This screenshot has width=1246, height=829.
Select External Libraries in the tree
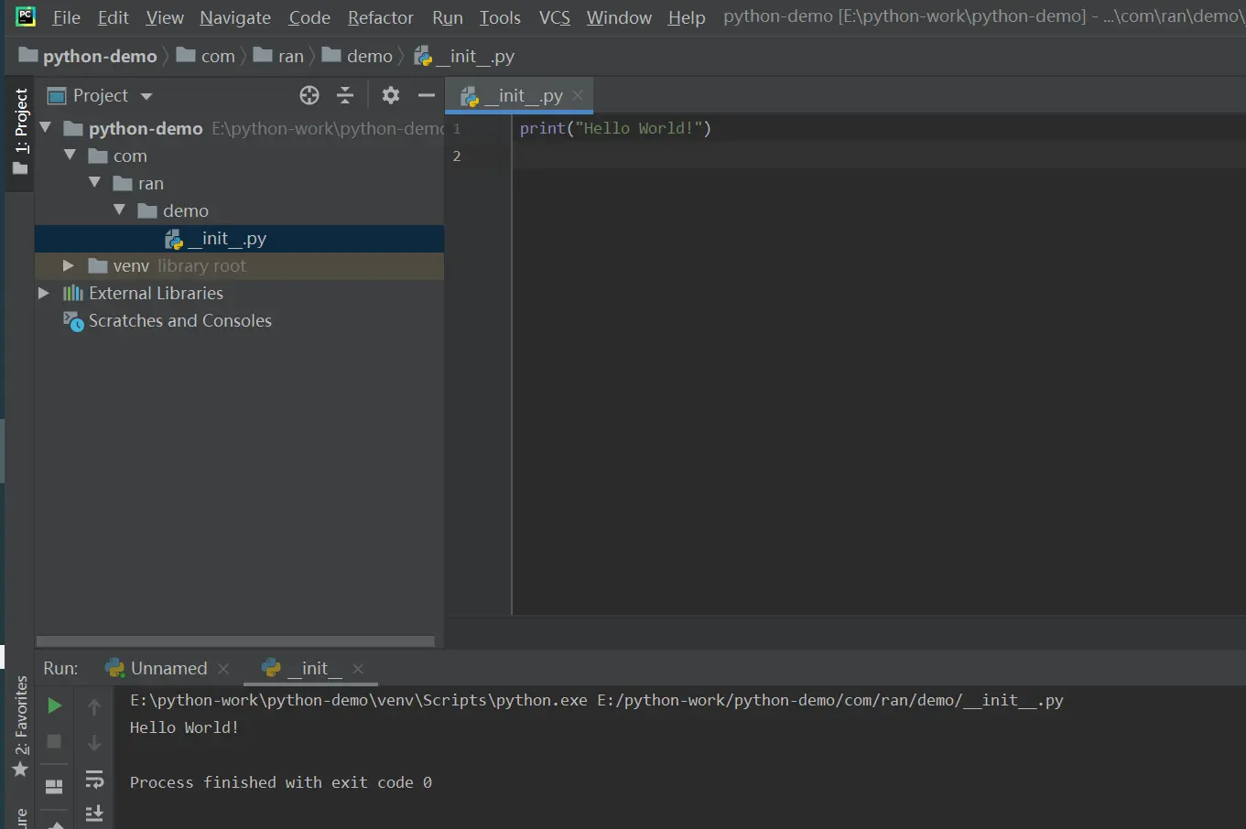(239, 293)
